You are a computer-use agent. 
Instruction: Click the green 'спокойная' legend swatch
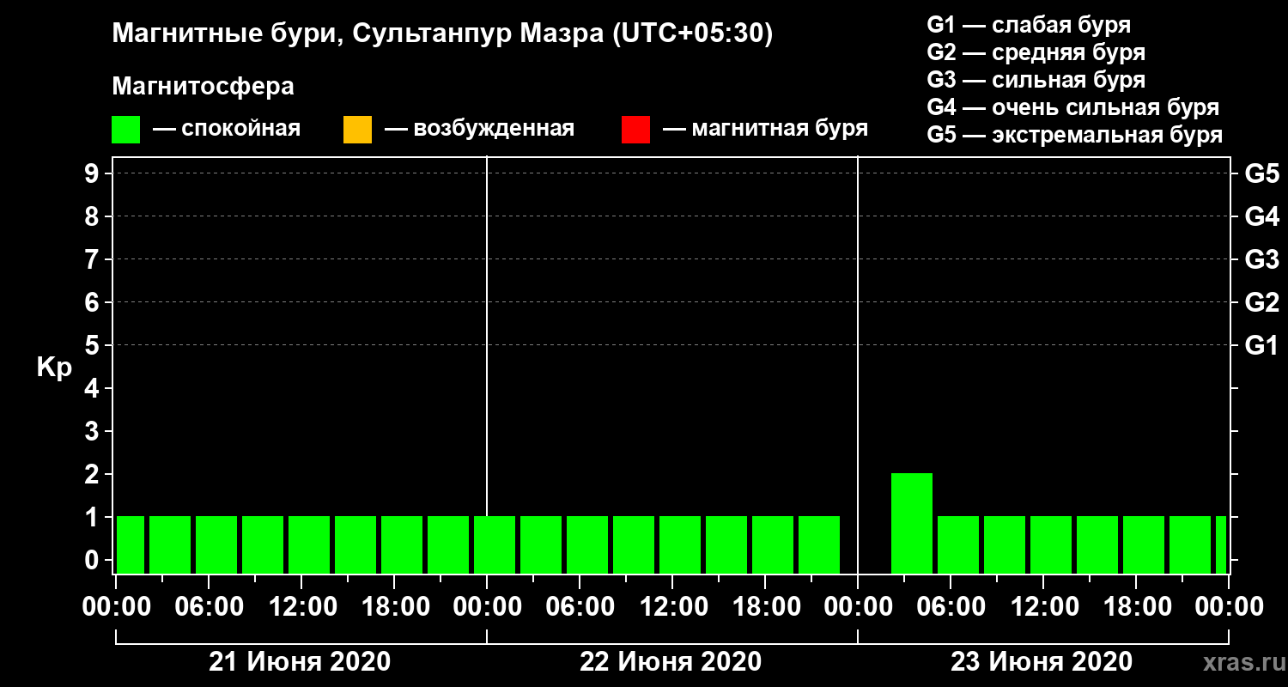(125, 130)
